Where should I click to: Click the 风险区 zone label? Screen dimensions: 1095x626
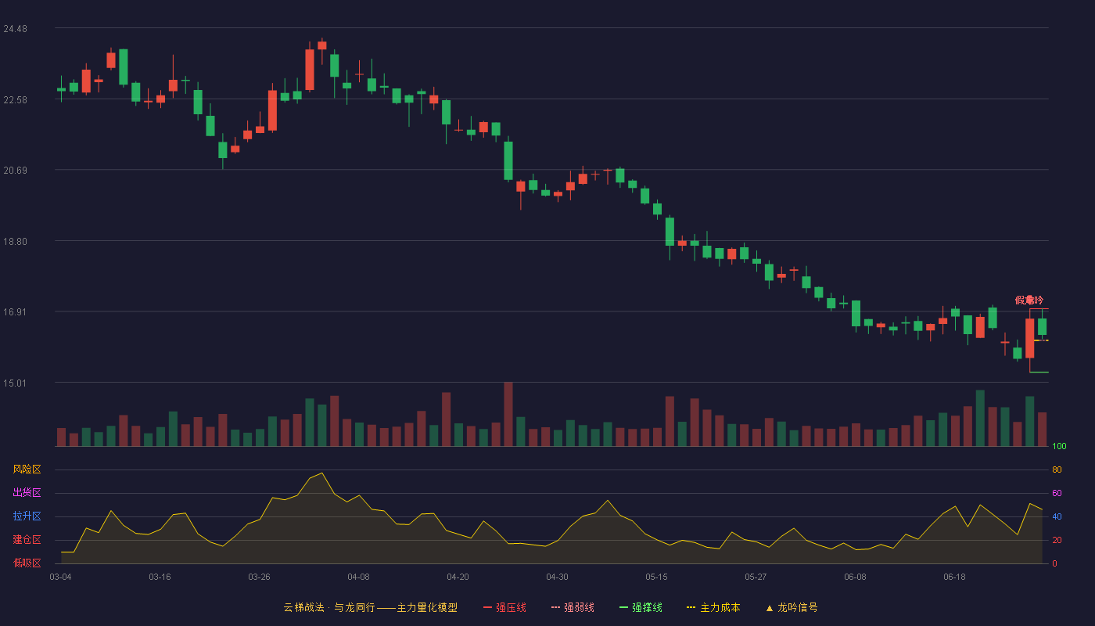click(27, 469)
